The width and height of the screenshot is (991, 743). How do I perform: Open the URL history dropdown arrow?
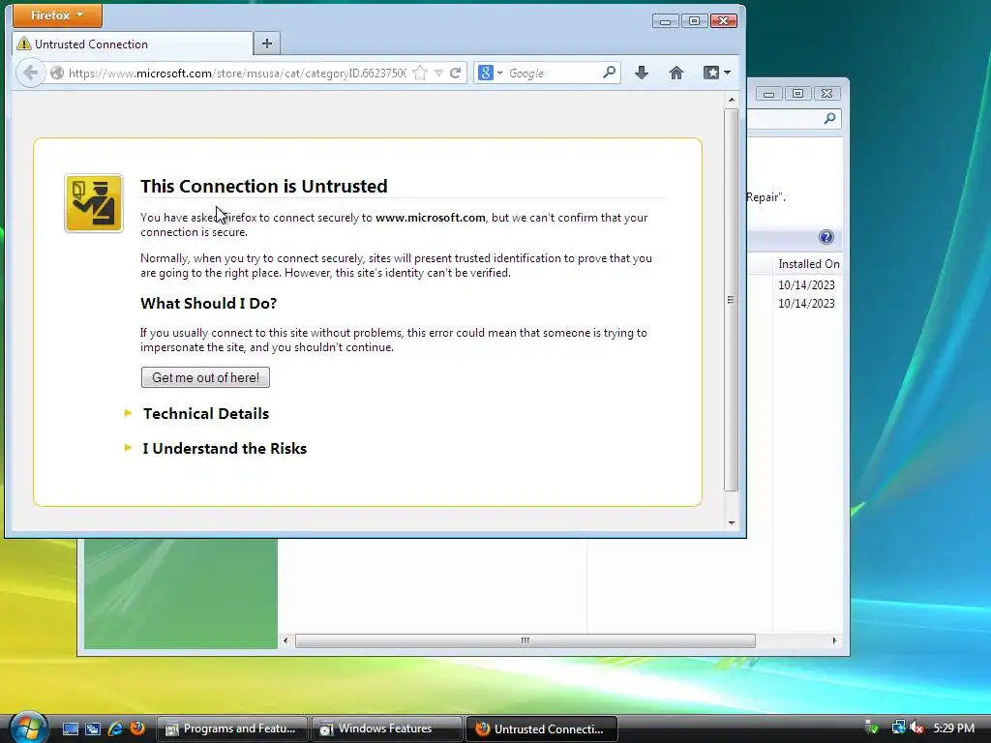[x=438, y=74]
